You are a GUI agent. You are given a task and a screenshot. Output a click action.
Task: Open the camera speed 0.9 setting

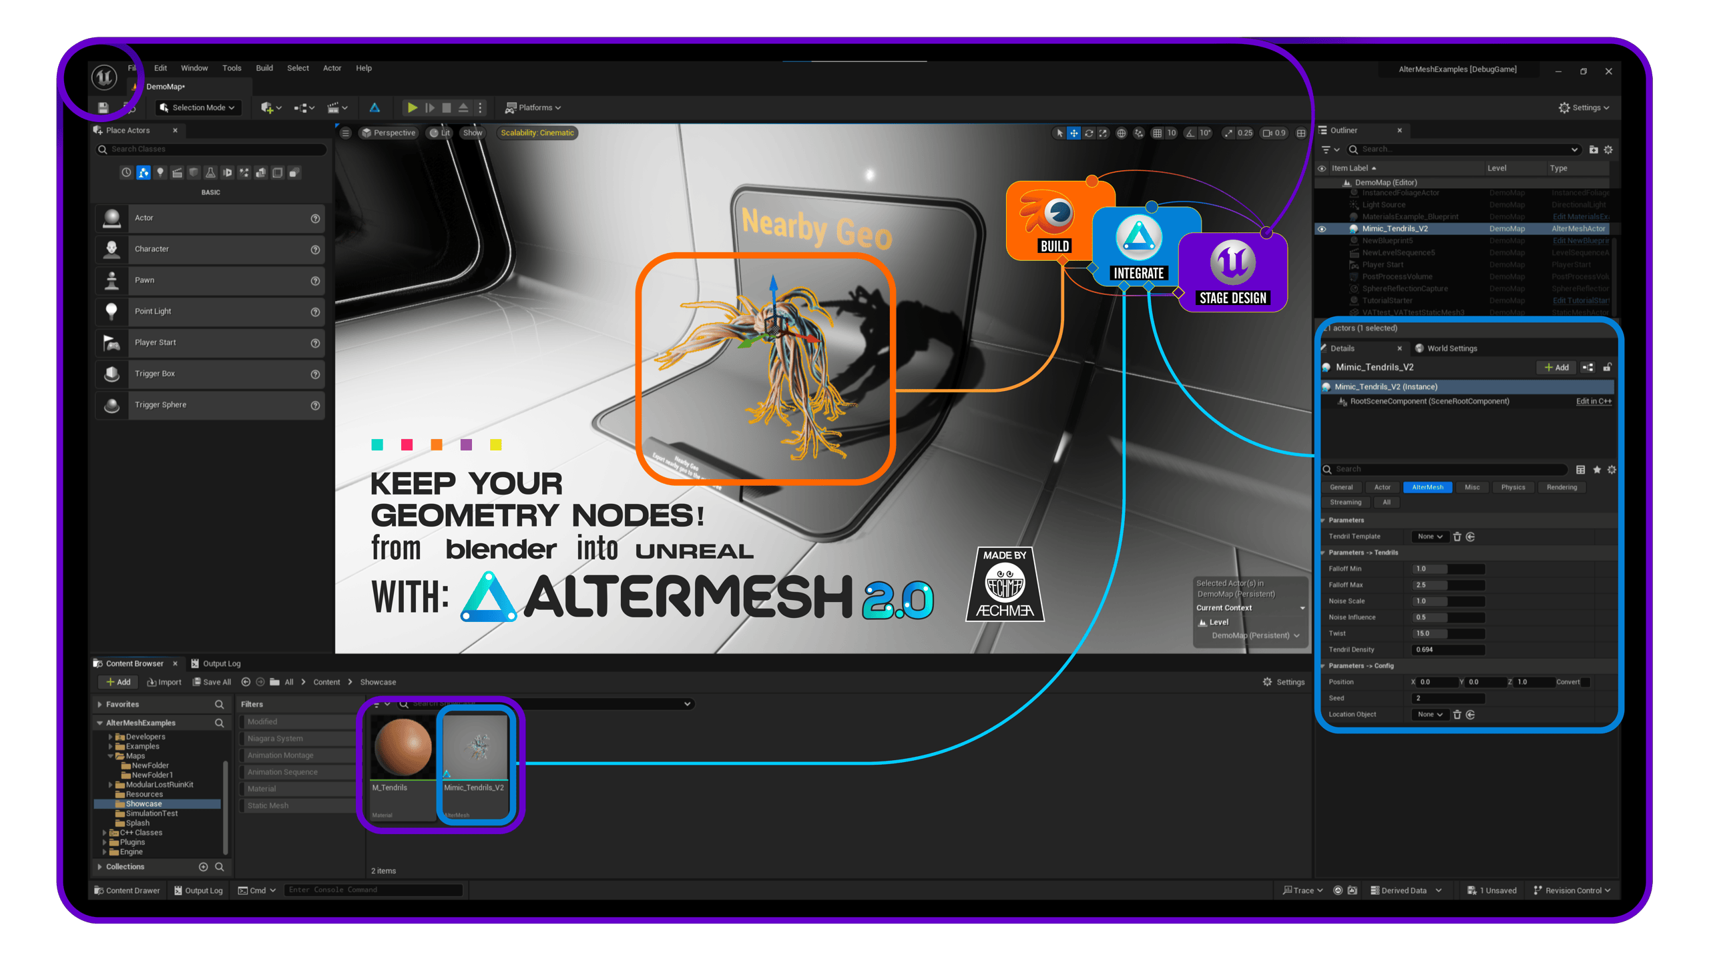tap(1274, 133)
